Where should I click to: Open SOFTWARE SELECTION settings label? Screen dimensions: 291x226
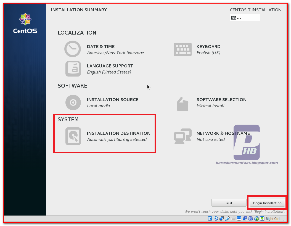[x=221, y=99]
